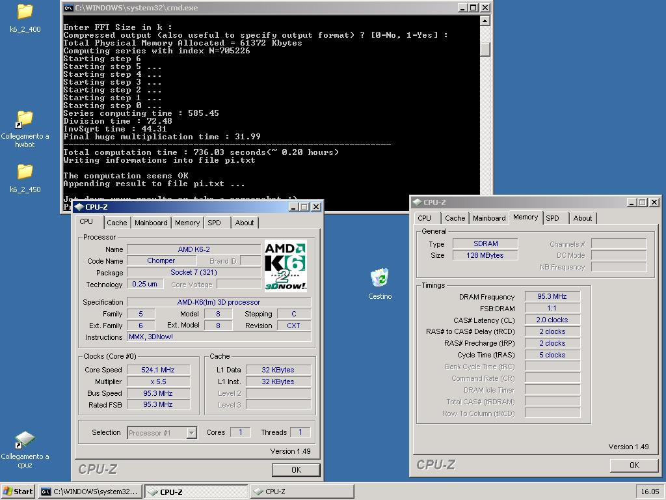Image resolution: width=666 pixels, height=500 pixels.
Task: Close the right CPU-Z Memory window
Action: click(654, 202)
